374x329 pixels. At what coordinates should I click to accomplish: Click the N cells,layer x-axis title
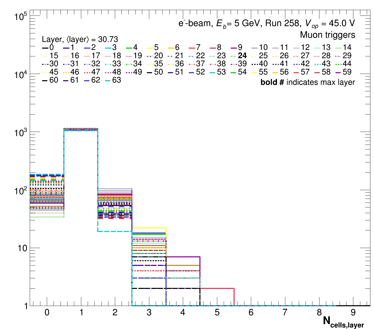pos(343,322)
